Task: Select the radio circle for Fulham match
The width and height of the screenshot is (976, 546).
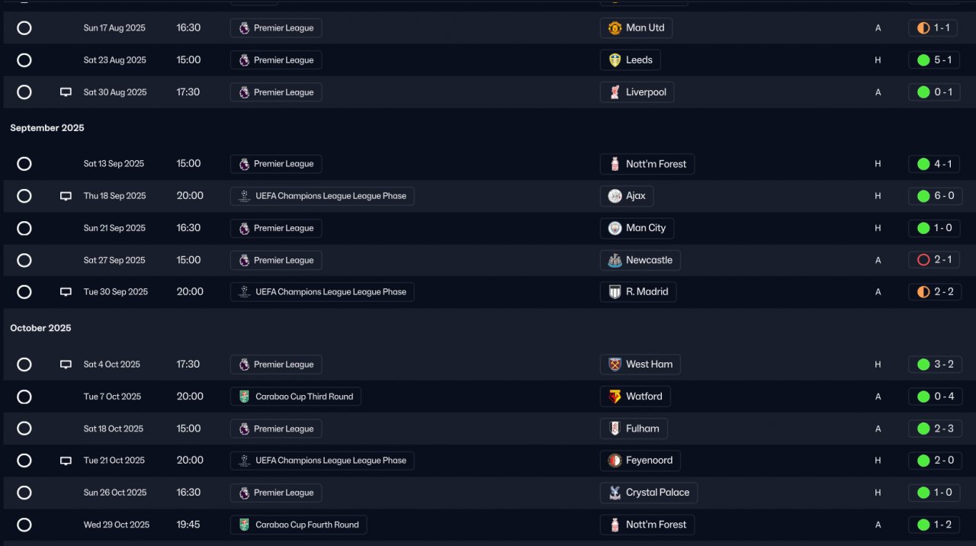Action: 24,429
